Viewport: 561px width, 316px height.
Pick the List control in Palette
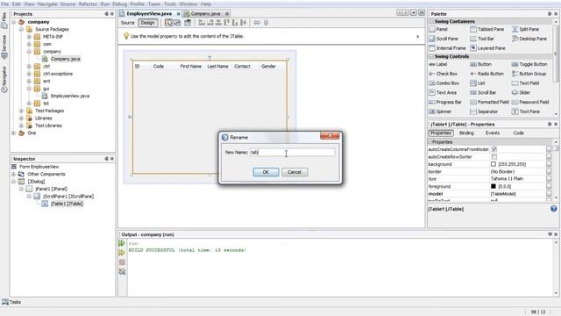pyautogui.click(x=478, y=83)
